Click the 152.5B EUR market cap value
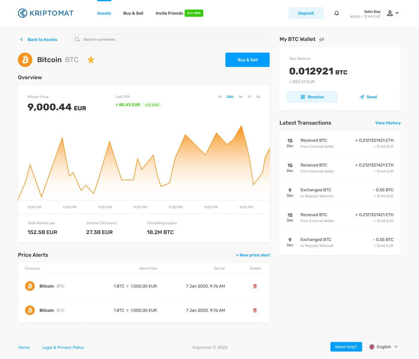Image resolution: width=419 pixels, height=359 pixels. coord(42,232)
